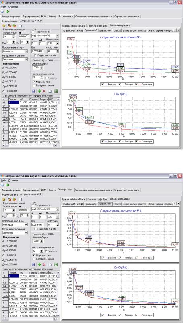Click Число экспериментов spinner arrows in tk4 window
This screenshot has height=323, width=183.
click(41, 251)
